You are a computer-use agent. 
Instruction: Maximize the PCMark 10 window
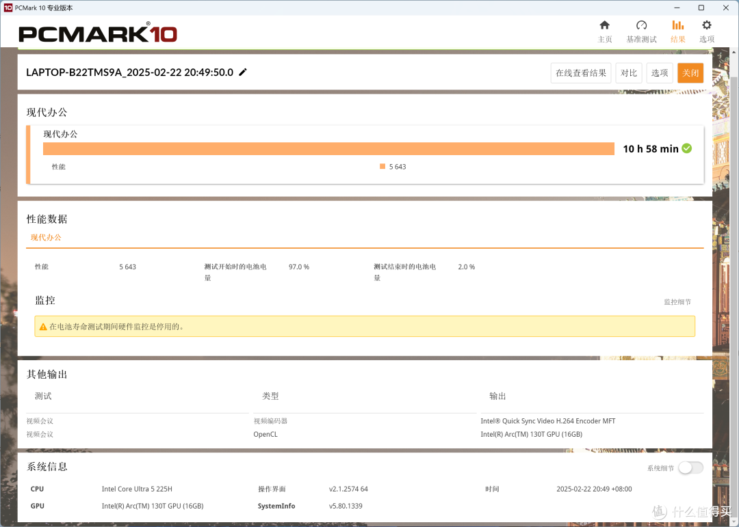701,8
